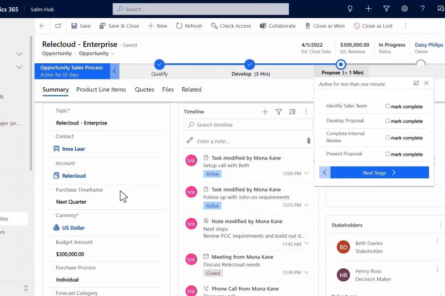Open timeline more commands menu
The height and width of the screenshot is (296, 445).
[x=305, y=112]
